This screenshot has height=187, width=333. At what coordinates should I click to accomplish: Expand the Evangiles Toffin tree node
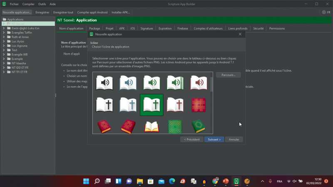click(x=4, y=32)
